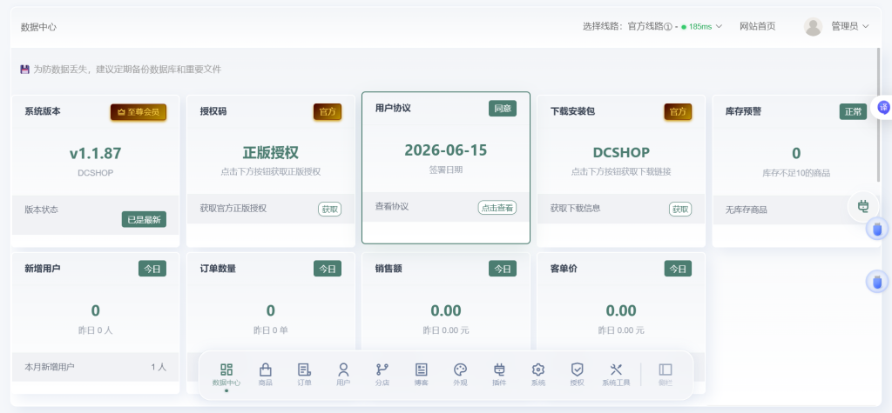Viewport: 892px width, 413px height.
Task: Click the signing date 2026-06-15
Action: [446, 150]
